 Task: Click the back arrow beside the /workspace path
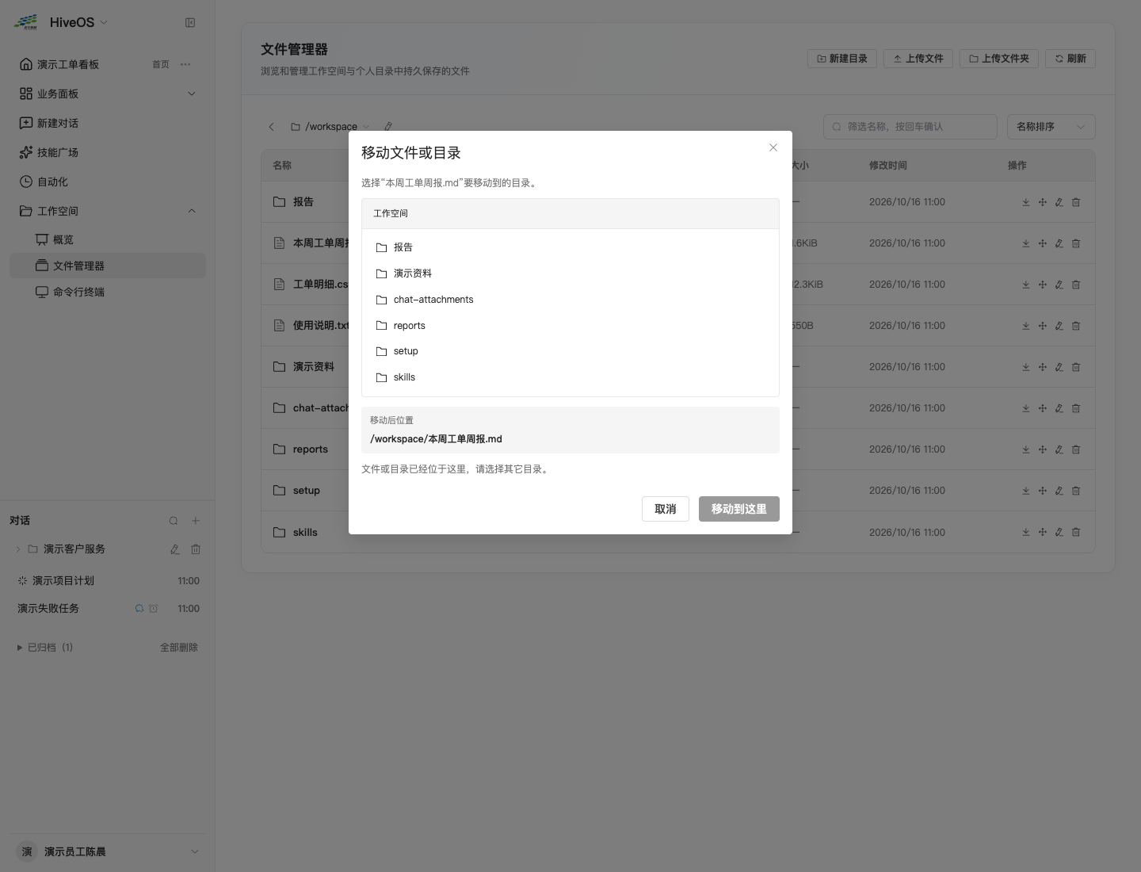tap(272, 127)
